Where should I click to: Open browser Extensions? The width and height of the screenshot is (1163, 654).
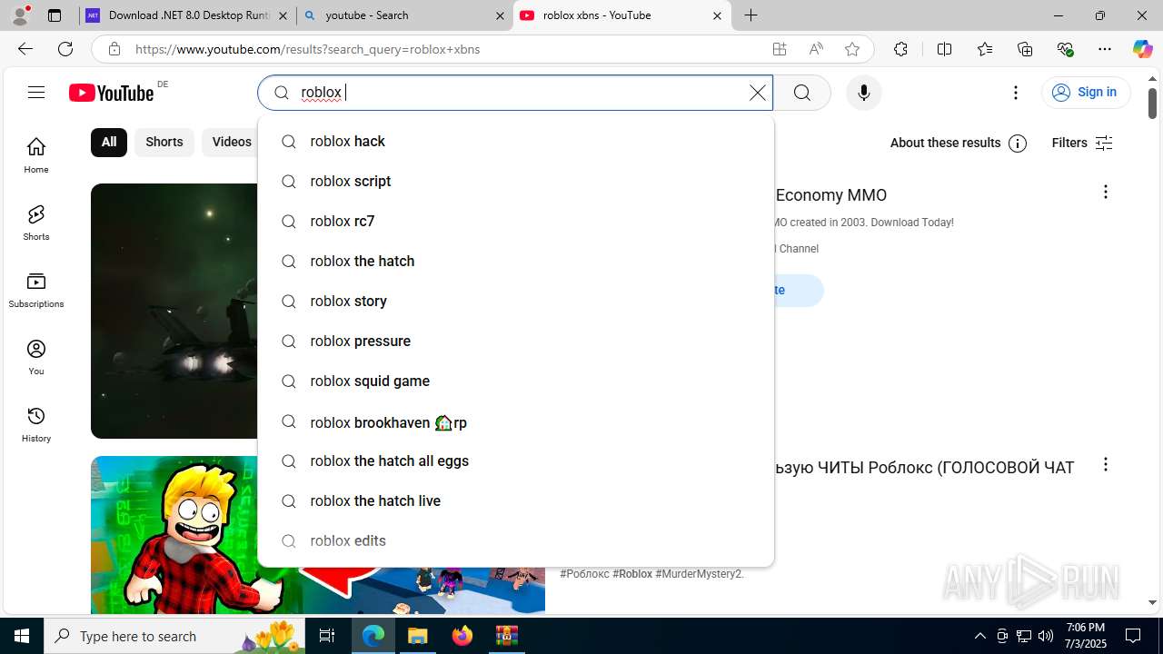(900, 49)
